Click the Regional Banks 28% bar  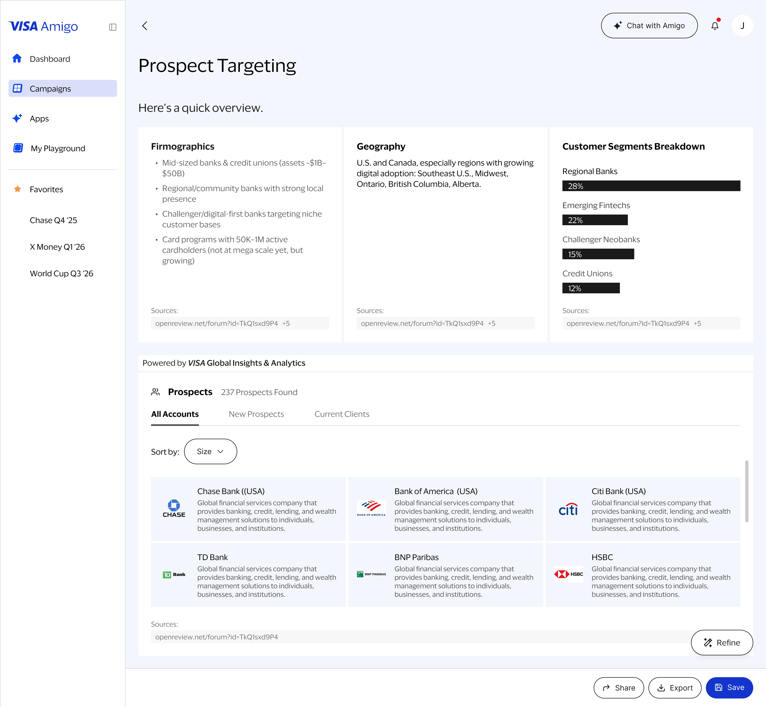[x=651, y=186]
